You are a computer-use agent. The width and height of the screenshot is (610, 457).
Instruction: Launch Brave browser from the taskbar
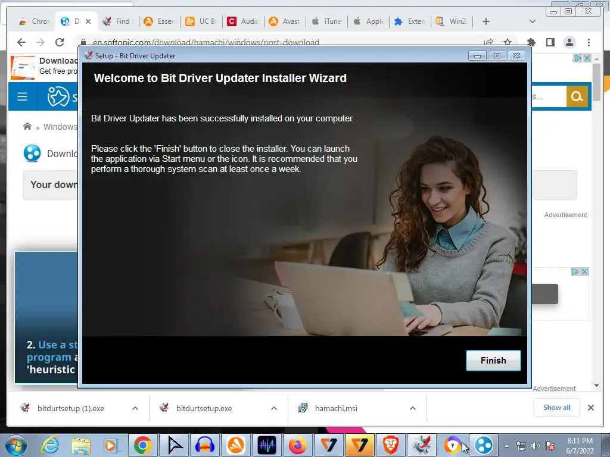391,445
